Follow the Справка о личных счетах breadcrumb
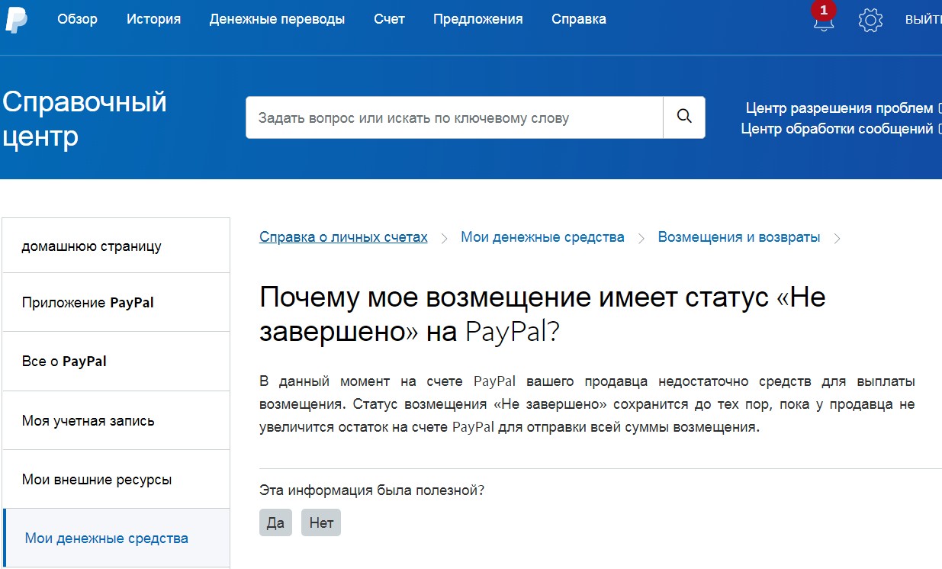The image size is (942, 569). (343, 237)
